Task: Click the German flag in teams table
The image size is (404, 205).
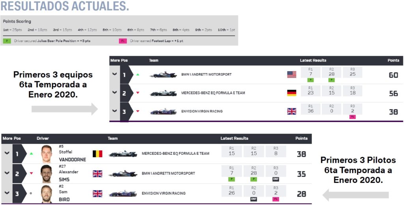Action: tap(292, 93)
